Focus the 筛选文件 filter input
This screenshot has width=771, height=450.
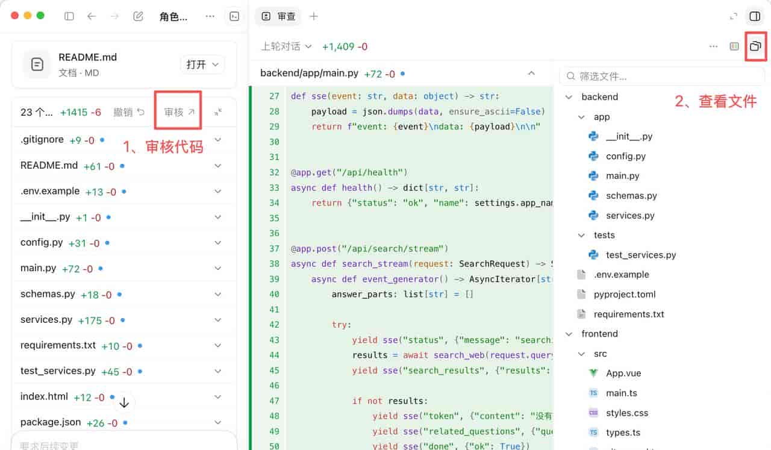pyautogui.click(x=661, y=77)
